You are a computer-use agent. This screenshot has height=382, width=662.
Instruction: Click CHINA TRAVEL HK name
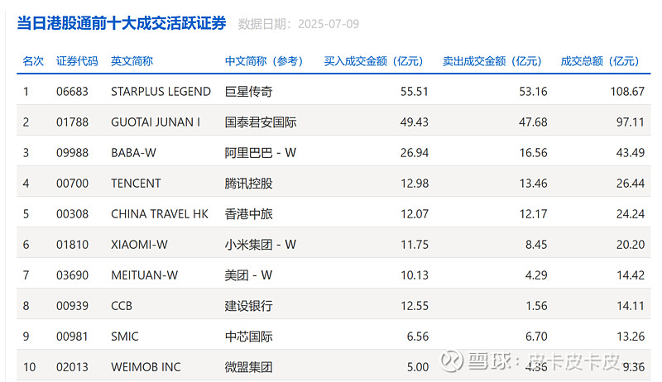pyautogui.click(x=160, y=214)
